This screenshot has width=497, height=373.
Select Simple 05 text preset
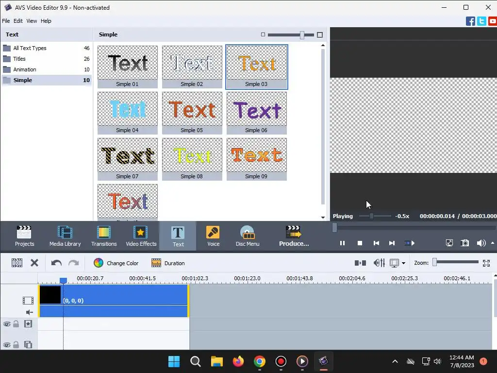pos(192,113)
